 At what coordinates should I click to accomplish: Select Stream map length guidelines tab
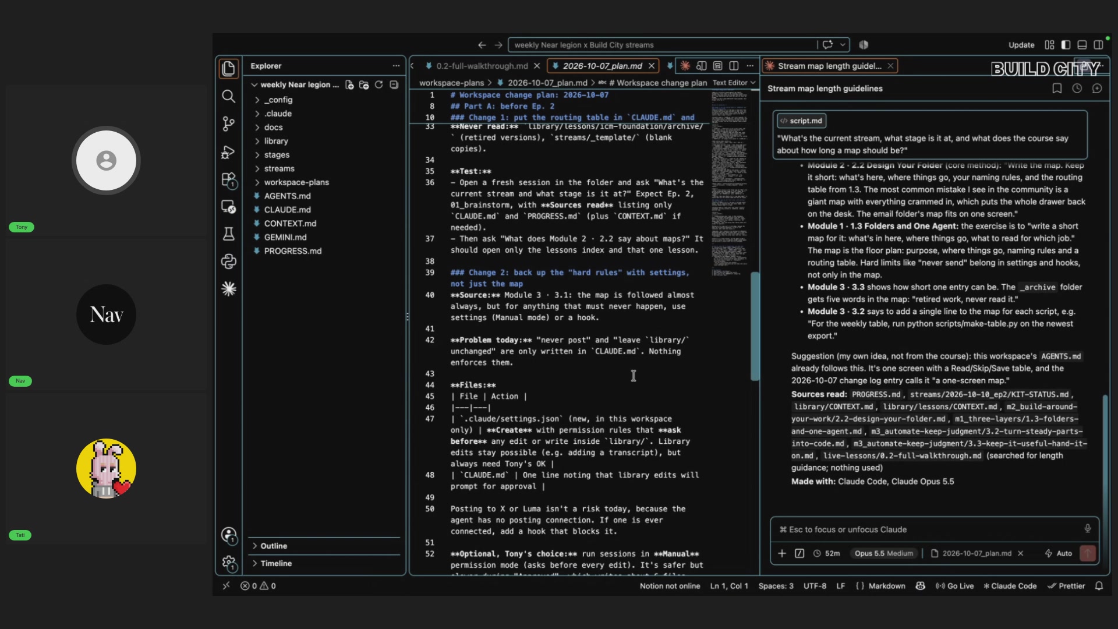830,66
